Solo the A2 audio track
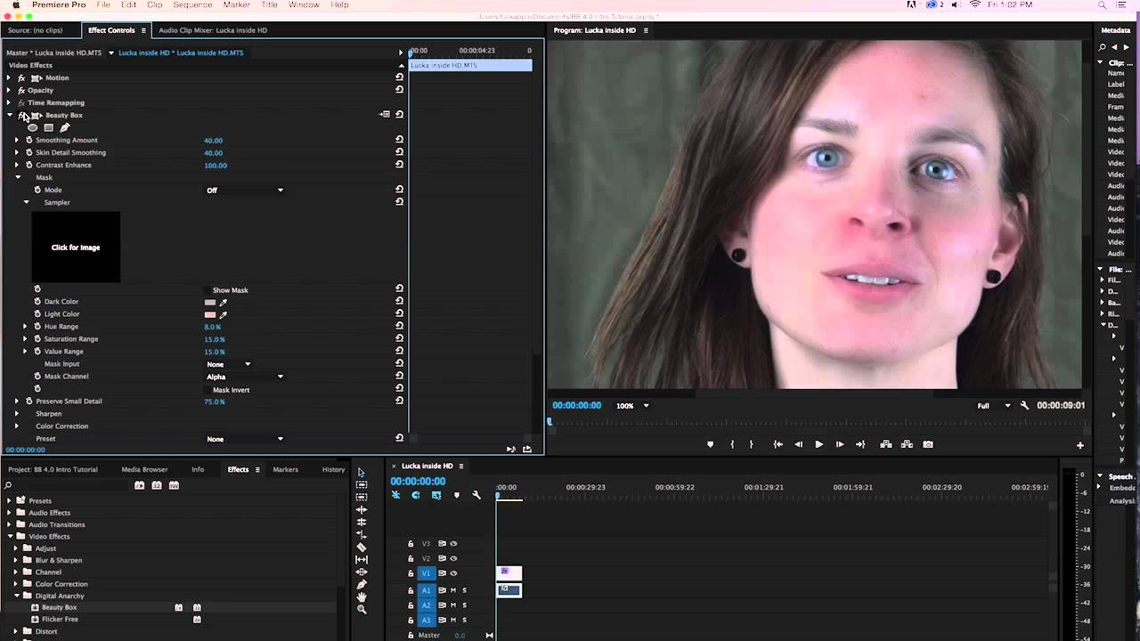 click(464, 604)
